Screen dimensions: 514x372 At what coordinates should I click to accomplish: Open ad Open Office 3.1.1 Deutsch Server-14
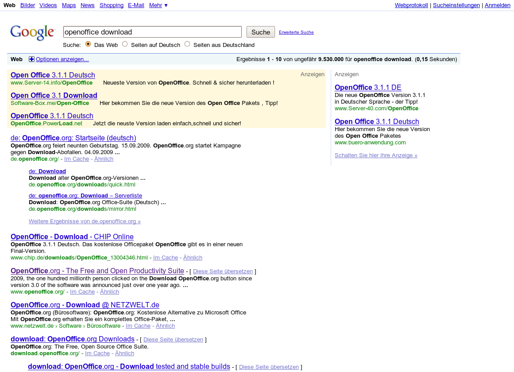coord(53,75)
